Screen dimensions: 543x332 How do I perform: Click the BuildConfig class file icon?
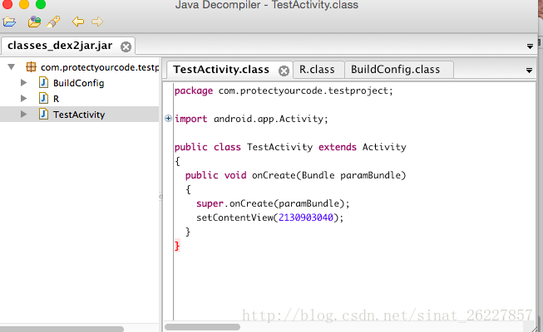(44, 83)
